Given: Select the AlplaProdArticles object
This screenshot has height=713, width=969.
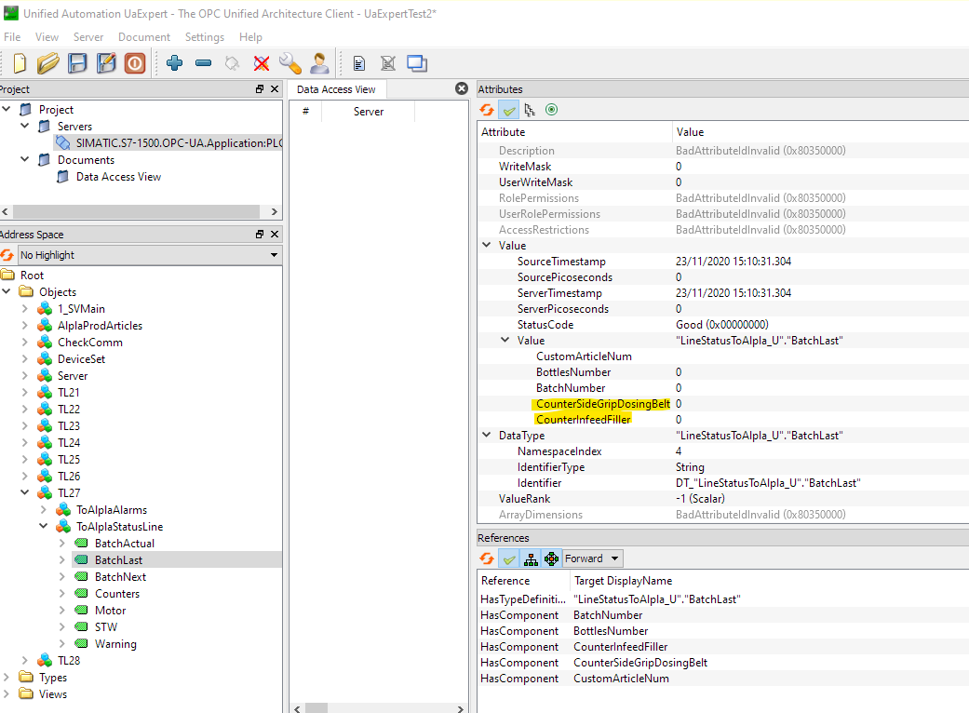Looking at the screenshot, I should click(x=101, y=326).
